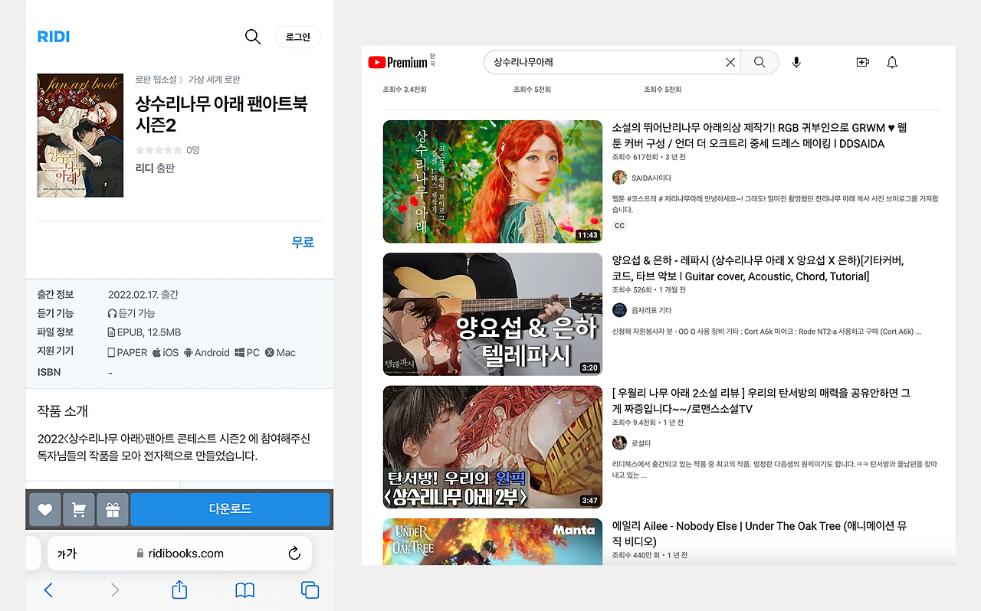The image size is (981, 611).
Task: Visit the 음자리표 기타 channel name
Action: (x=651, y=311)
